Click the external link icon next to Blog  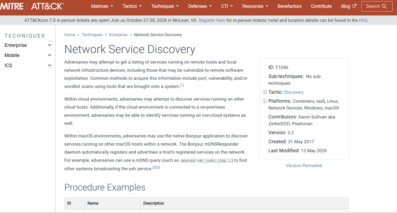click(x=354, y=6)
